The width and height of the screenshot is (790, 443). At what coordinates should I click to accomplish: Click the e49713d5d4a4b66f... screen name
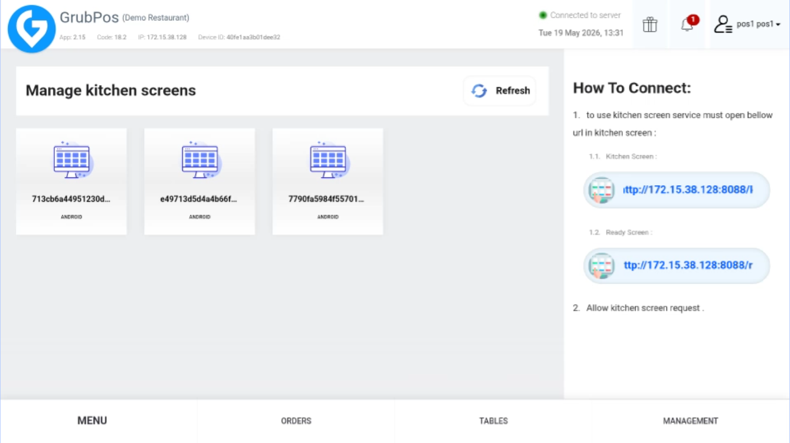(199, 199)
